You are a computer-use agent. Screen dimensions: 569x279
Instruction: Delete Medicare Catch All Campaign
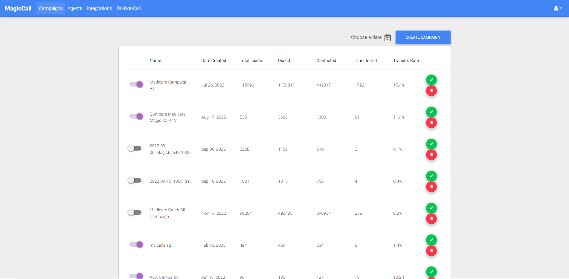pyautogui.click(x=431, y=219)
